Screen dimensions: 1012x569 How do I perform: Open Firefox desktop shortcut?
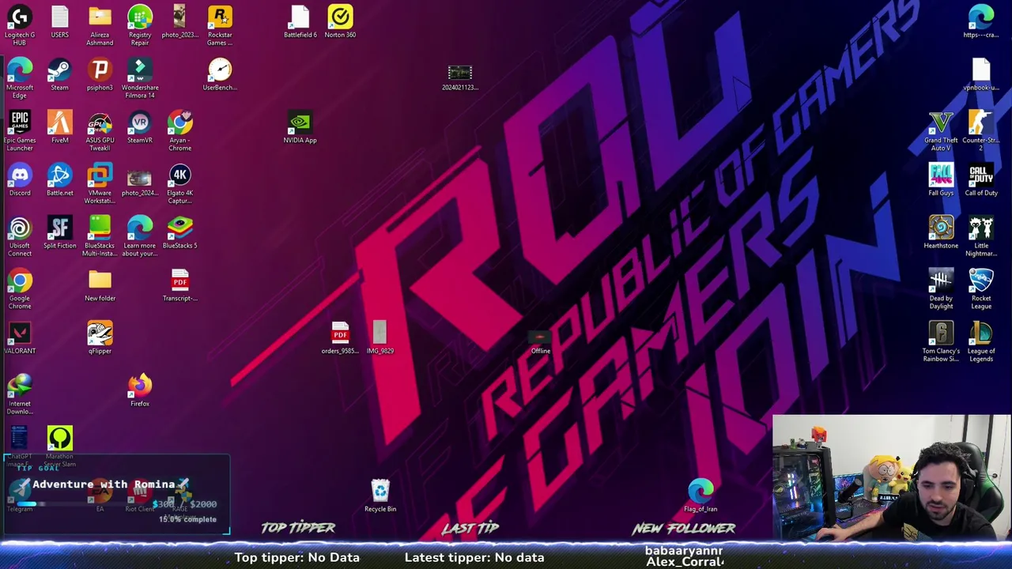pyautogui.click(x=140, y=390)
